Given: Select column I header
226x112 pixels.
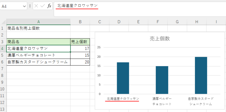Looking at the screenshot, I should [x=216, y=22].
